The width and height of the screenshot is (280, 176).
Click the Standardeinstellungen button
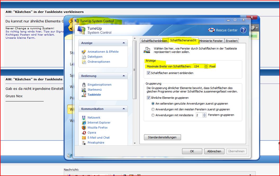tap(162, 137)
